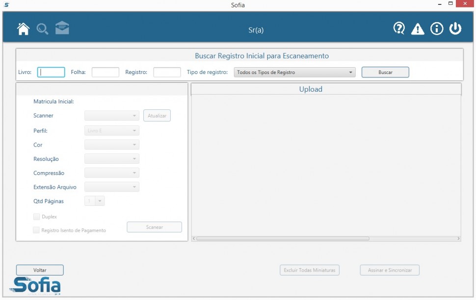Click the Upload panel horizontal scrollbar
Viewport: 476px width, 300px height.
click(283, 239)
